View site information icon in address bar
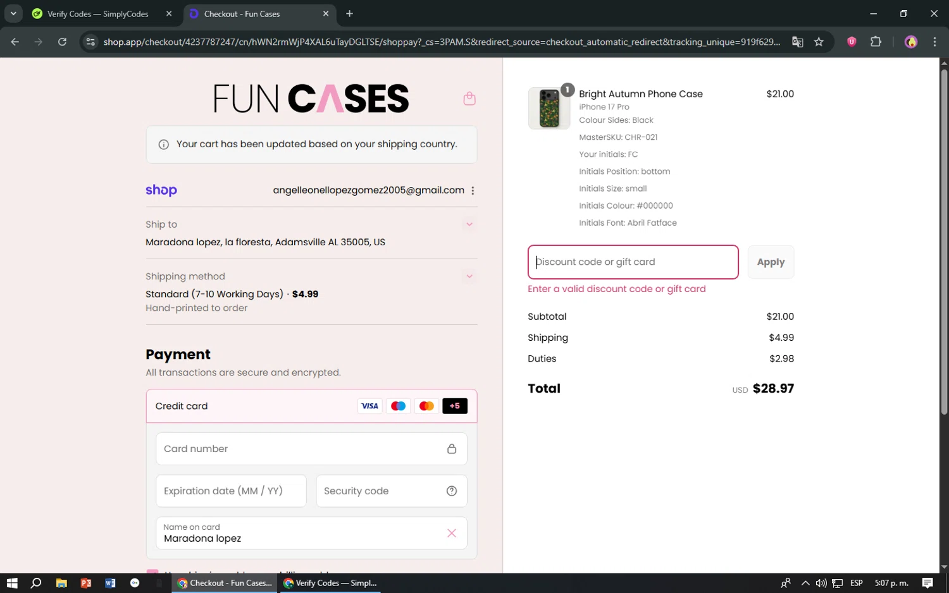 click(x=90, y=42)
